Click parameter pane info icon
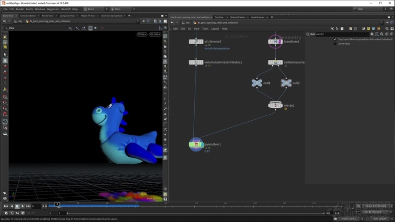Viewport: 395px width, 222px height. coord(387,34)
